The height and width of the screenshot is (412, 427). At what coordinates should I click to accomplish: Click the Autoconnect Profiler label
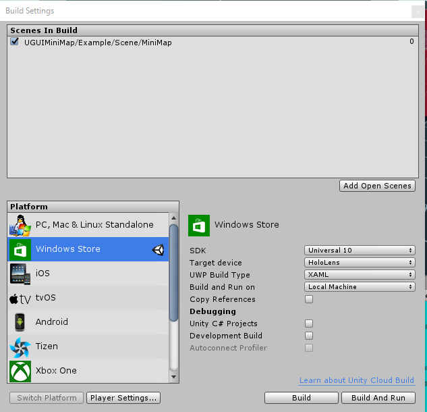(229, 348)
